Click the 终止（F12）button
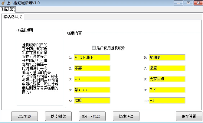 (92, 116)
